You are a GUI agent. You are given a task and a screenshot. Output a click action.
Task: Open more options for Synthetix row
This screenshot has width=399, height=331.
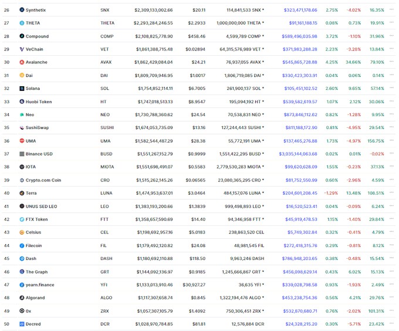coord(391,9)
